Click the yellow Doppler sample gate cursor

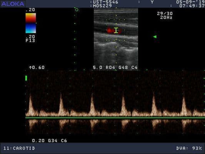[x=116, y=30]
